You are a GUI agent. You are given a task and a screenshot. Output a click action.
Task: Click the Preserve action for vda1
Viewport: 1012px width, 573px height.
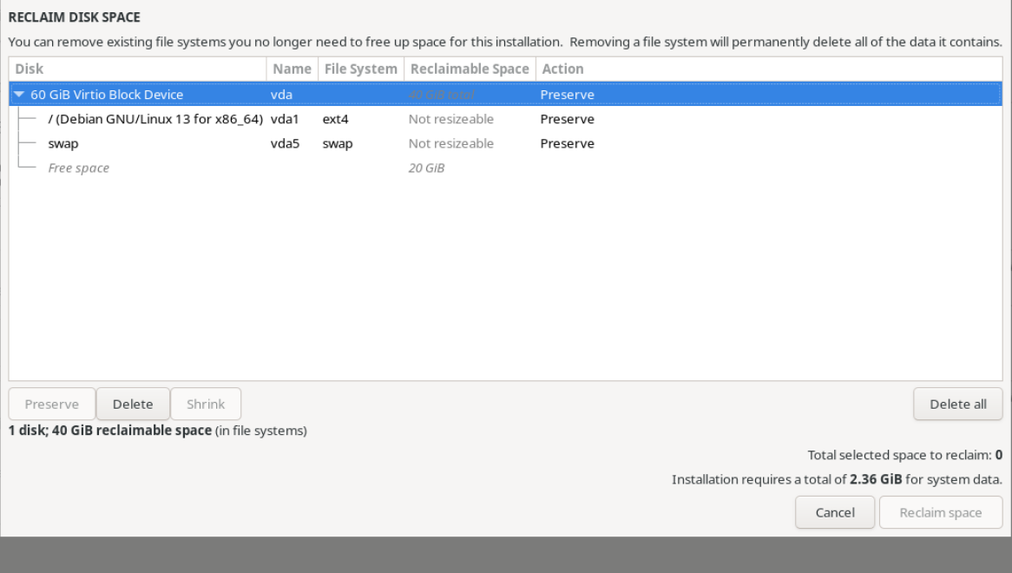[568, 119]
